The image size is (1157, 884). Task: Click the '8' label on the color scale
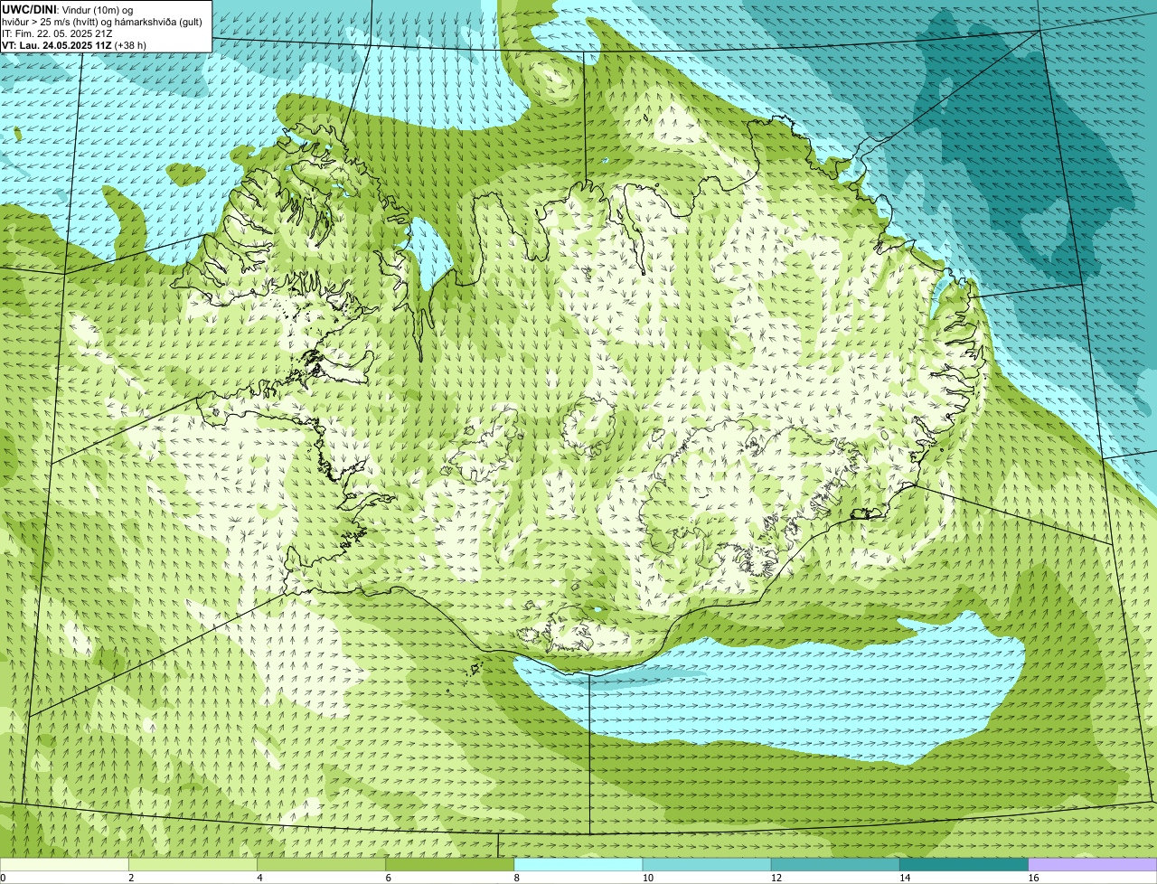tap(517, 878)
